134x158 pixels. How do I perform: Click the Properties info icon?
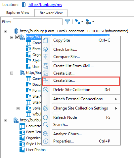[46, 141]
